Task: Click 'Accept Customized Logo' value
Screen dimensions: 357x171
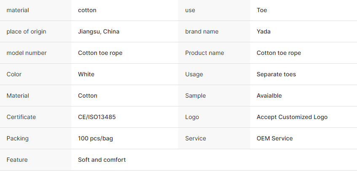Action: (x=292, y=117)
